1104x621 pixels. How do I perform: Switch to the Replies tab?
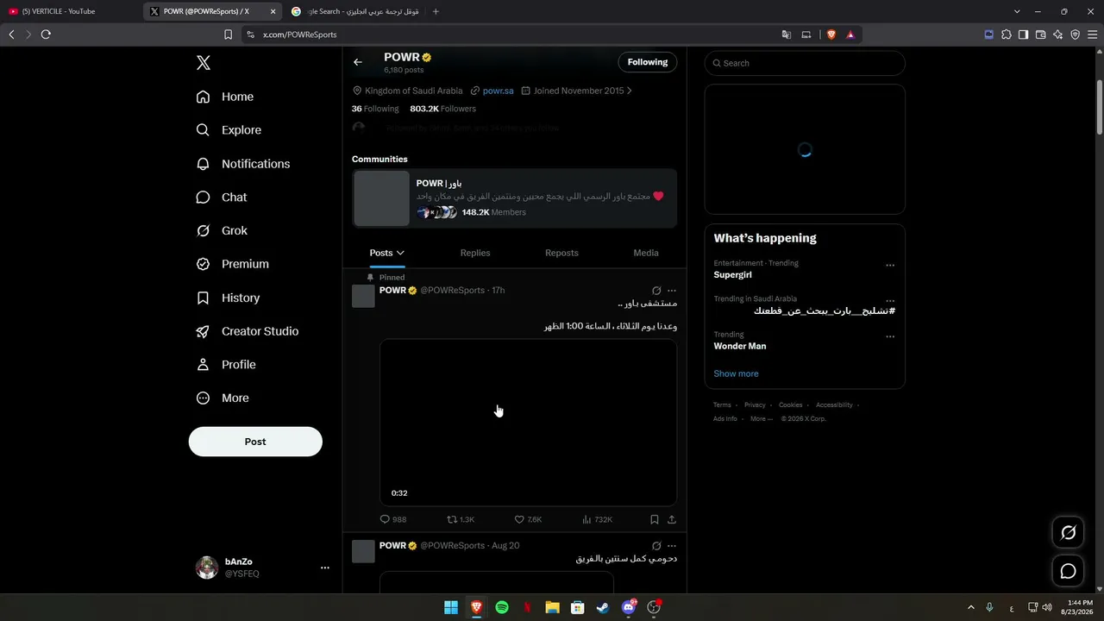click(475, 253)
